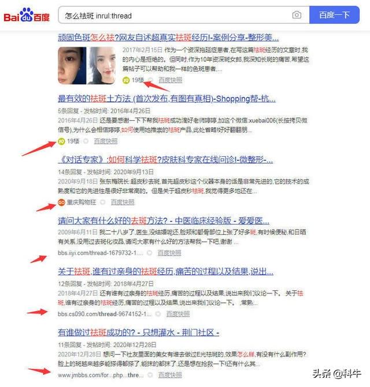Open the Baidu logo homepage
370x387 pixels.
[x=27, y=15]
